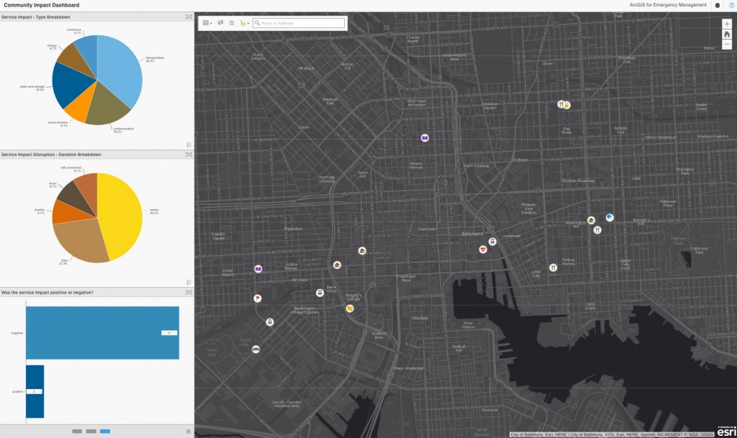Click the bookmarks tool in map toolbar
The image size is (737, 438).
232,23
